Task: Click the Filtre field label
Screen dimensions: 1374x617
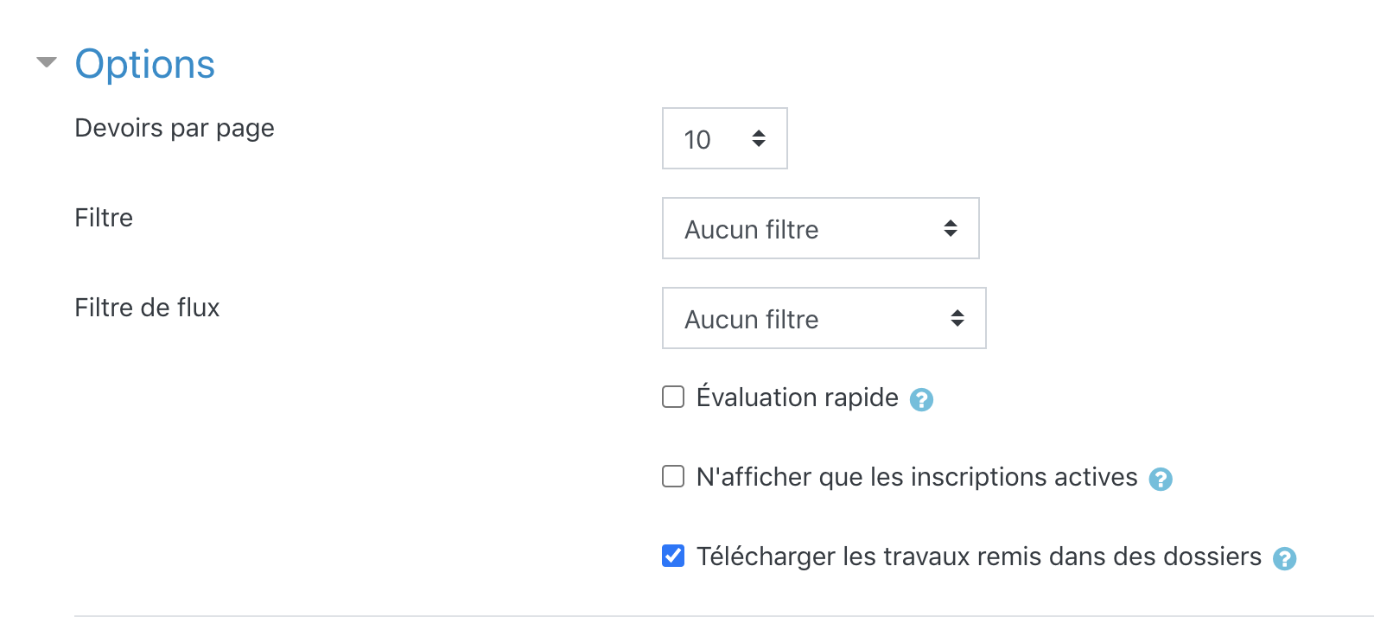Action: 104,218
